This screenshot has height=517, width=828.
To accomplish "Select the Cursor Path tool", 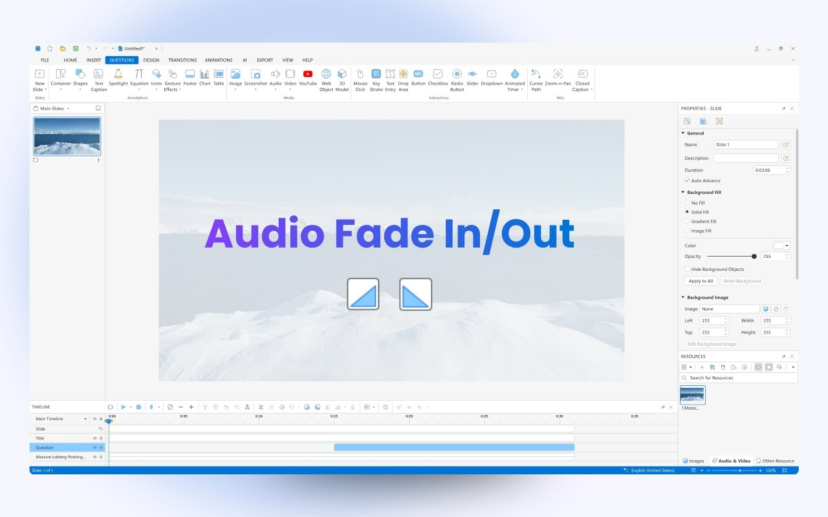I will click(536, 79).
